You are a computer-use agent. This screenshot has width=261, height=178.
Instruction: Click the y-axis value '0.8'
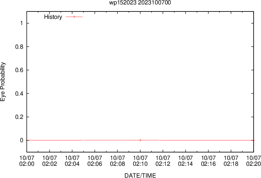[x=19, y=47]
